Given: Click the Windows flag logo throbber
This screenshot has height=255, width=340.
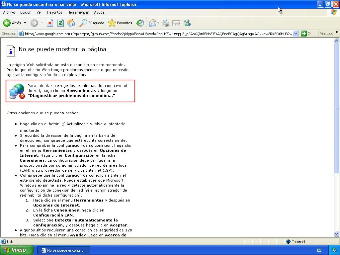Looking at the screenshot, I should (333, 12).
